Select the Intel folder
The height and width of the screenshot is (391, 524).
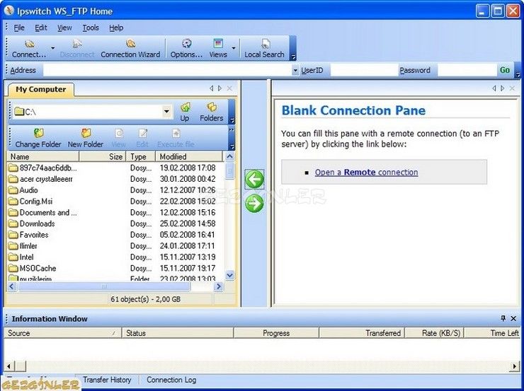coord(21,257)
